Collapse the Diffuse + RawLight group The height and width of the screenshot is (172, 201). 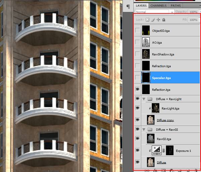pyautogui.click(x=144, y=99)
